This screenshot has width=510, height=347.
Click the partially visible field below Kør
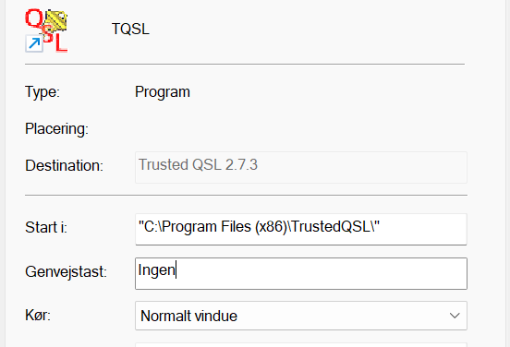(x=301, y=344)
